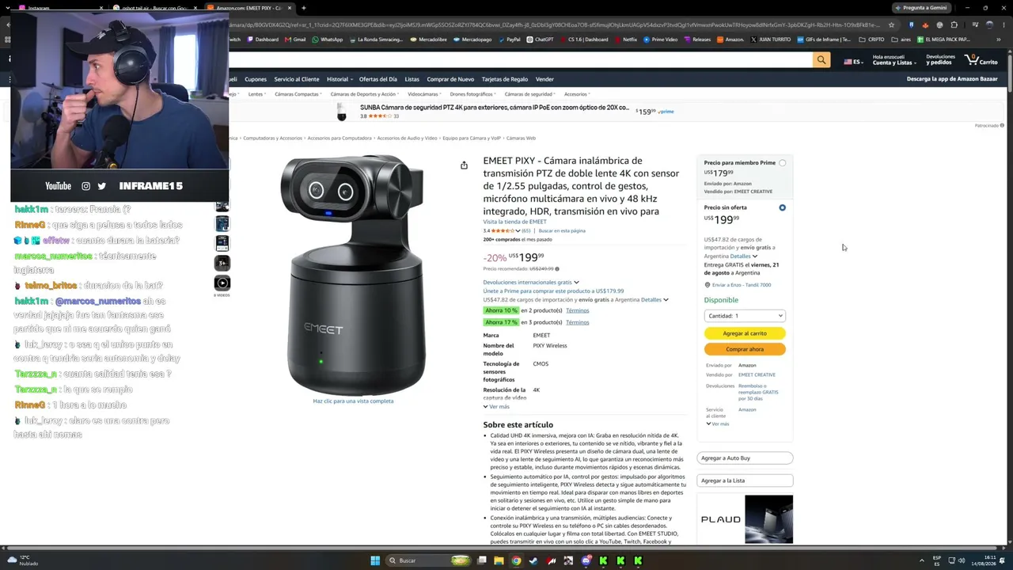This screenshot has height=570, width=1013.
Task: Select 'Precio sin oferta' radio option
Action: coord(782,207)
